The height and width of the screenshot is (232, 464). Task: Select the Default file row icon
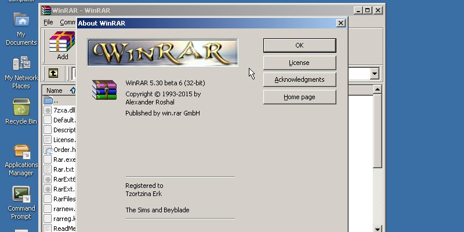(x=48, y=120)
